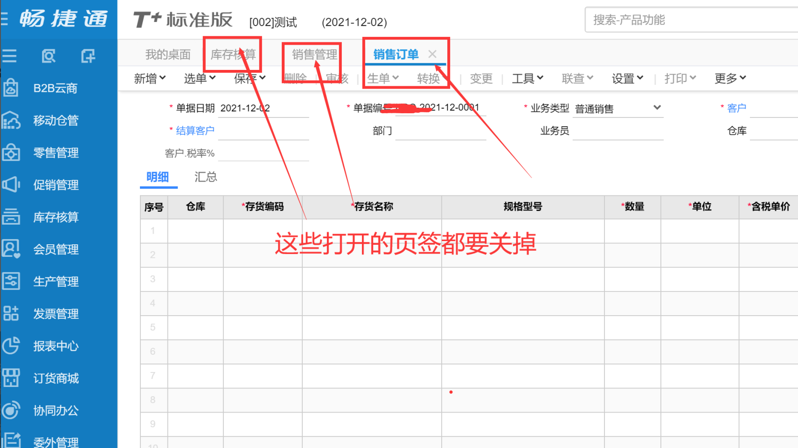798x448 pixels.
Task: Click the 会员管理 sidebar icon
Action: [11, 249]
